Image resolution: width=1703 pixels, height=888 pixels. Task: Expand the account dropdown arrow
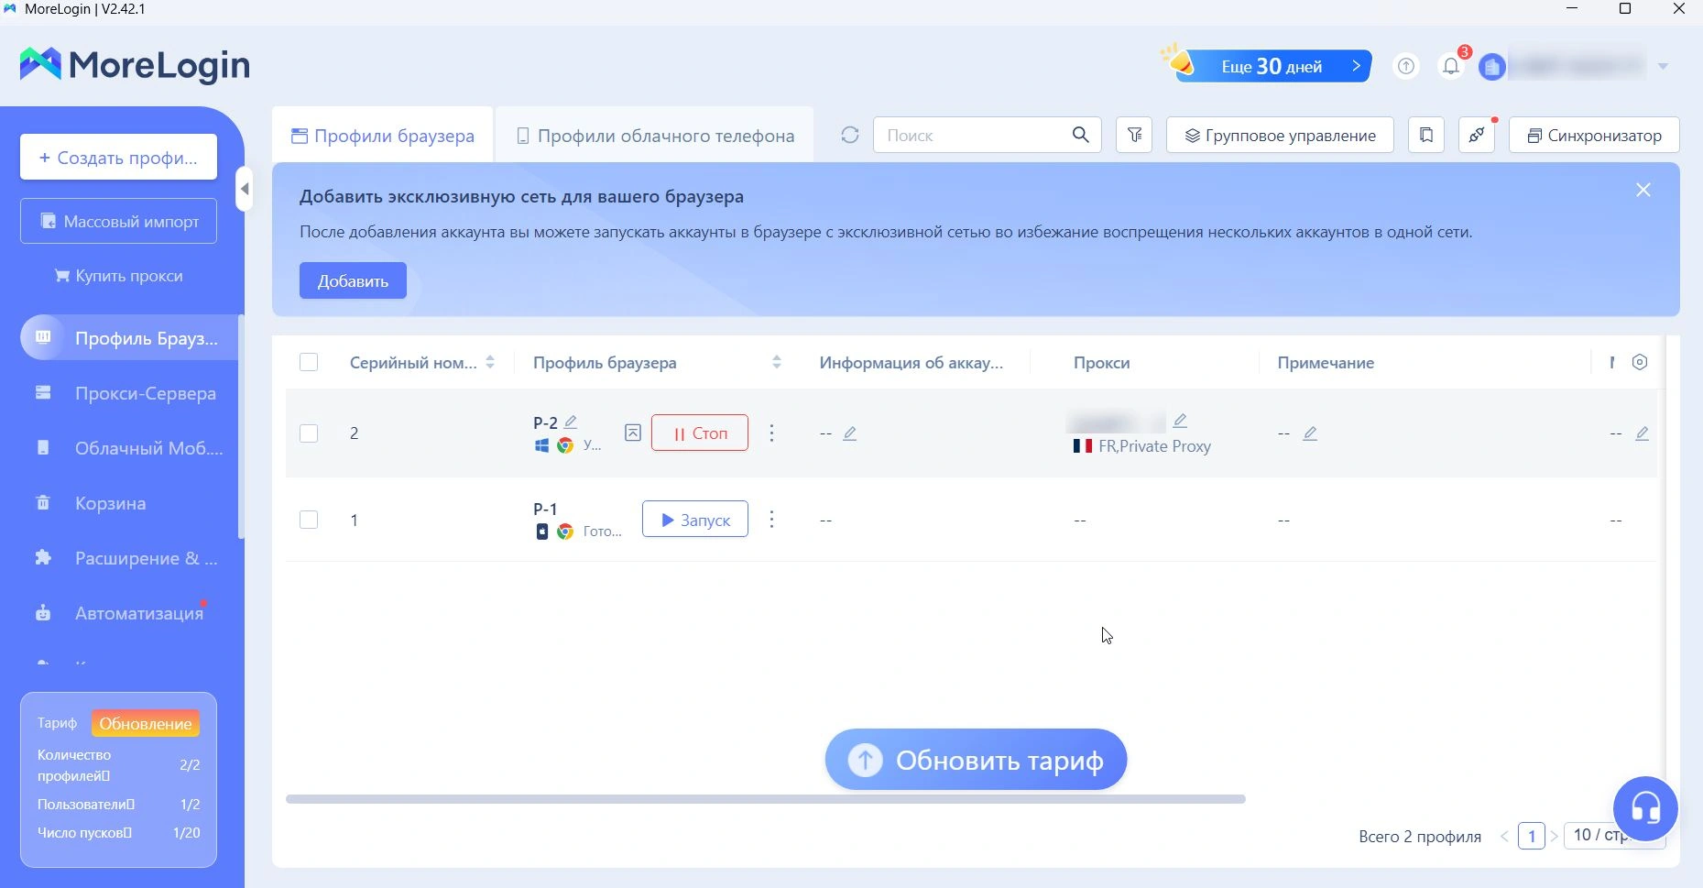(x=1663, y=66)
